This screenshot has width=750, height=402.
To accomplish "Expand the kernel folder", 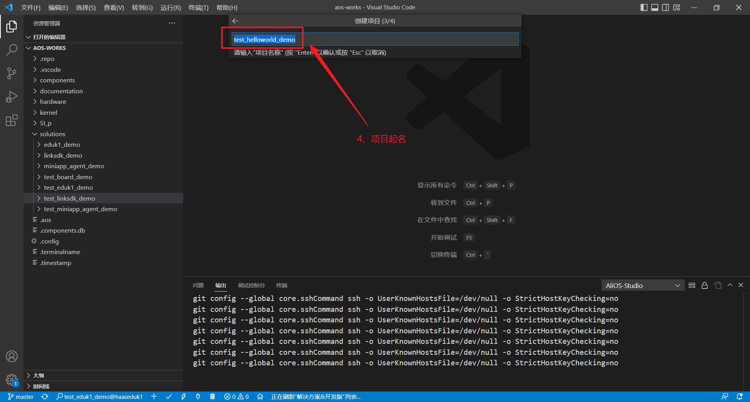I will pyautogui.click(x=103, y=112).
